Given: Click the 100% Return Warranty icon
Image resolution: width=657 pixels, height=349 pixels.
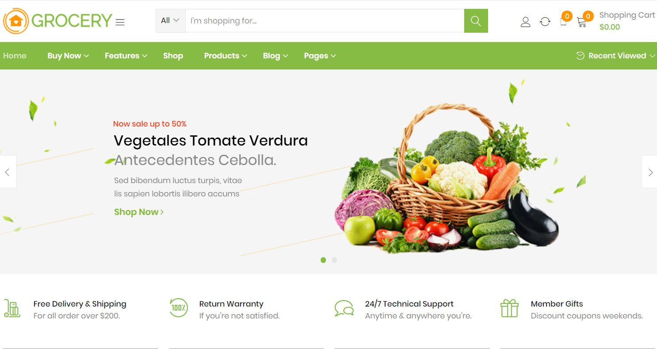Looking at the screenshot, I should pyautogui.click(x=178, y=308).
